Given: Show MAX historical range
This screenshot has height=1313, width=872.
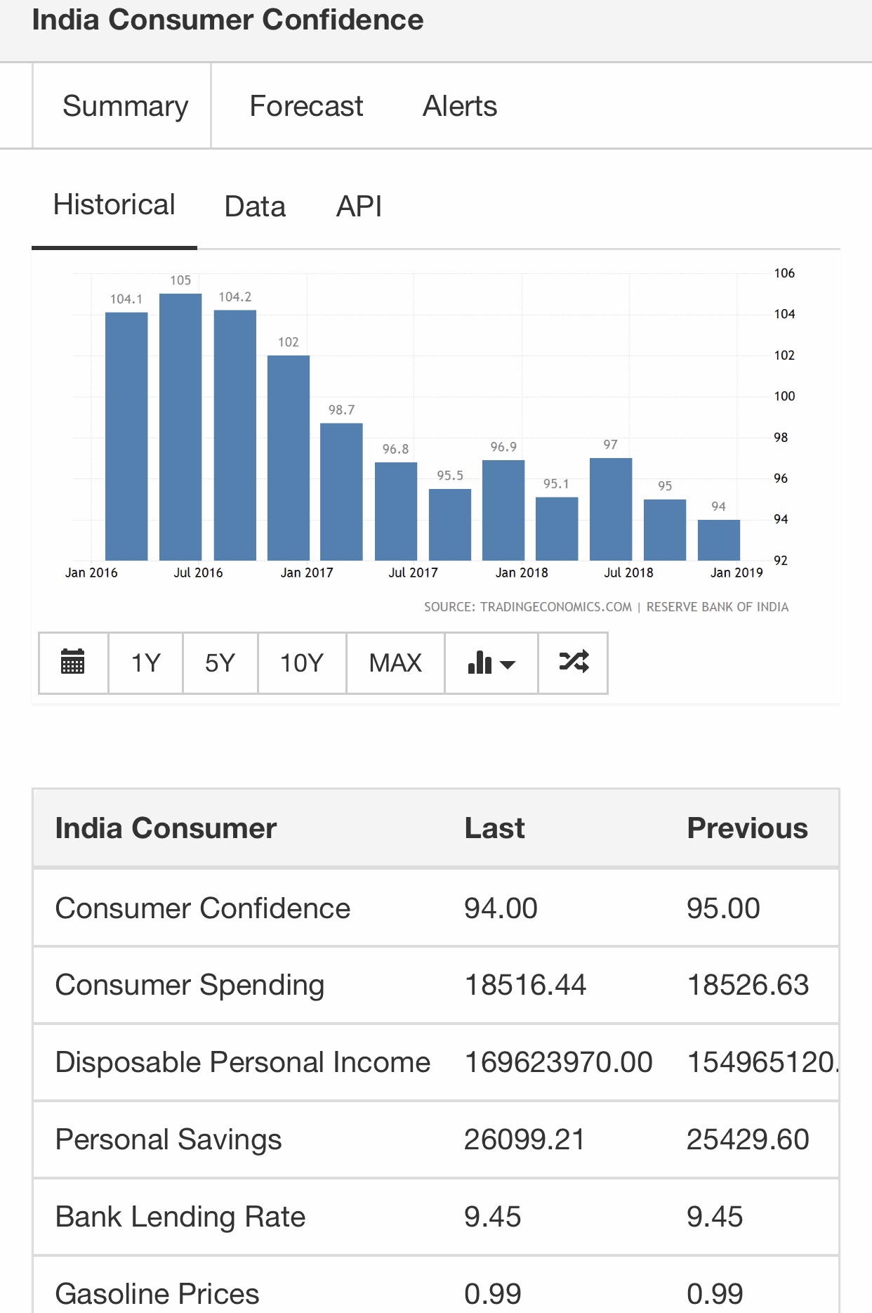Looking at the screenshot, I should (395, 662).
